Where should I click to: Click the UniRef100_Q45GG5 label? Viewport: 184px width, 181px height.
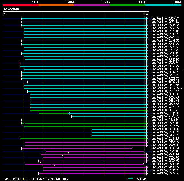tap(165, 136)
